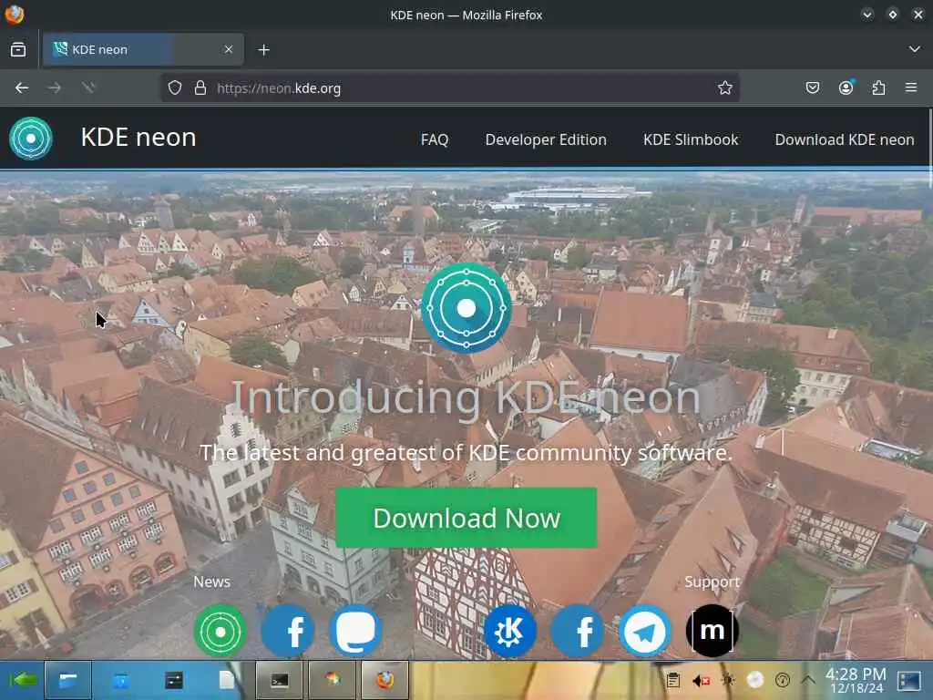Open the Extensions puzzle icon
Viewport: 933px width, 700px height.
879,88
